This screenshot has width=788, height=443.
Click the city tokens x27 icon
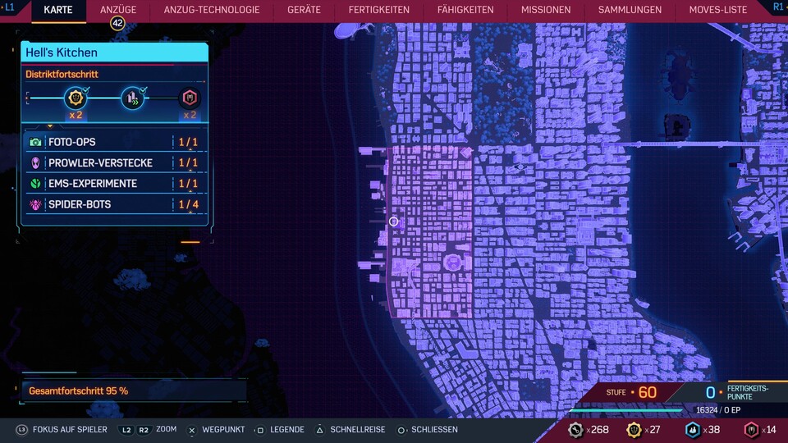coord(635,430)
